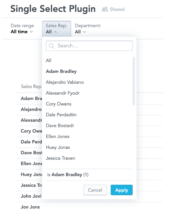
Task: Select Adam Bradley in the list
Action: (61, 71)
